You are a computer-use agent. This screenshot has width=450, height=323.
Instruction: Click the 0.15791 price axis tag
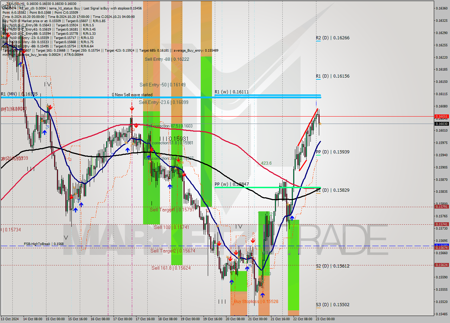coord(442,206)
